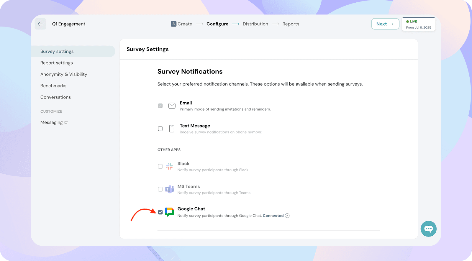Enable the Text Message checkbox
Screen dimensions: 472x261
point(160,129)
